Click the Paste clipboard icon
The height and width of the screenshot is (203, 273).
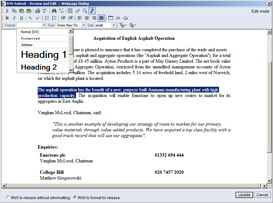tap(22, 11)
